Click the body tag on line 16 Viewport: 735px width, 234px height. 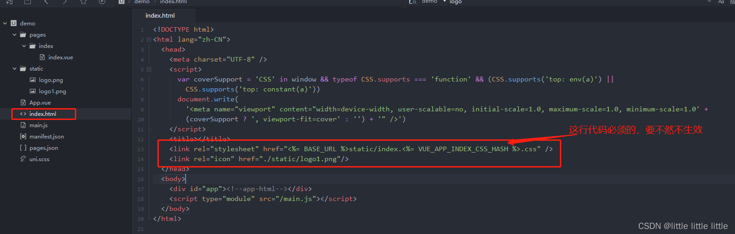(173, 179)
